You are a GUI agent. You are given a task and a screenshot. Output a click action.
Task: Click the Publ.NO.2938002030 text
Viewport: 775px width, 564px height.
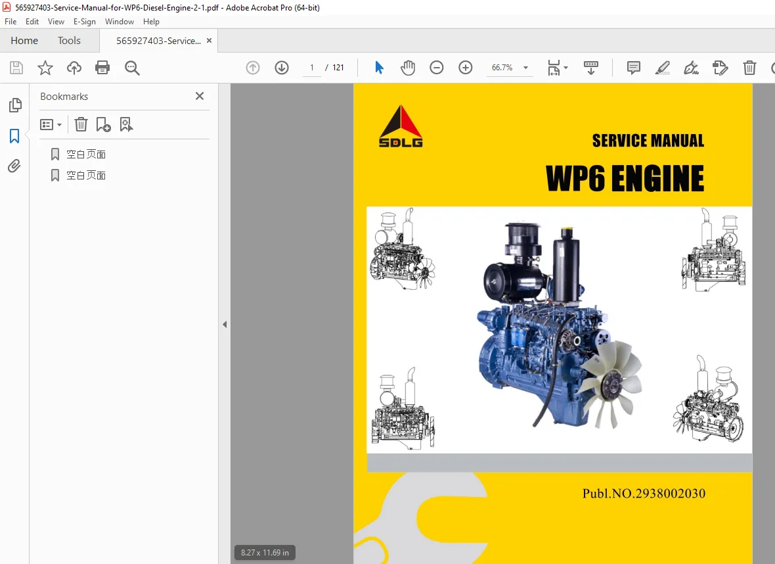644,493
